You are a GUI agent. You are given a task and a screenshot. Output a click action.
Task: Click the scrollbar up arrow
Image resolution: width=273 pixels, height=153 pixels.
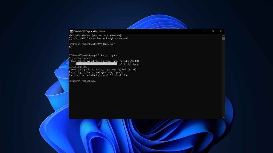pyautogui.click(x=224, y=35)
